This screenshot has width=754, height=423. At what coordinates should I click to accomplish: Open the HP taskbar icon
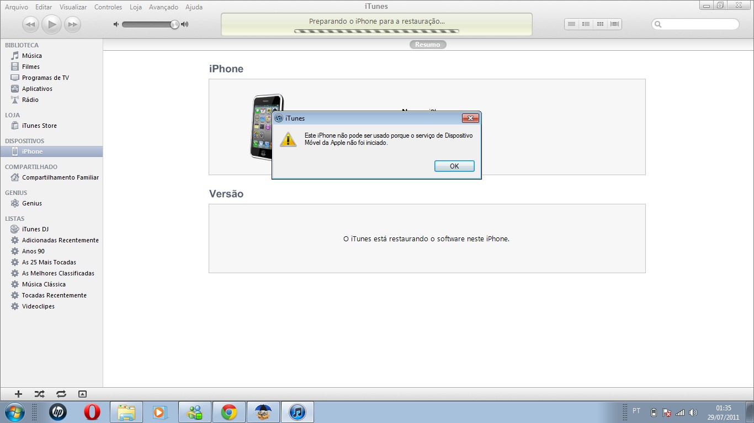coord(58,412)
